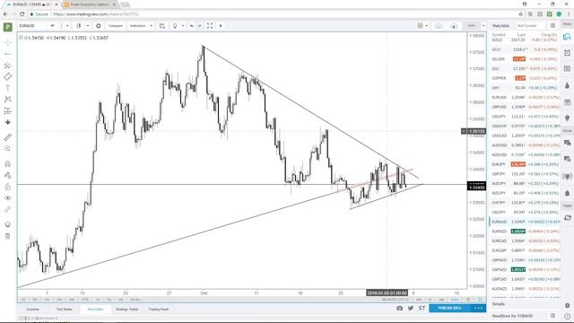The height and width of the screenshot is (323, 574).
Task: Open the geometric shapes tool
Action: [8, 77]
